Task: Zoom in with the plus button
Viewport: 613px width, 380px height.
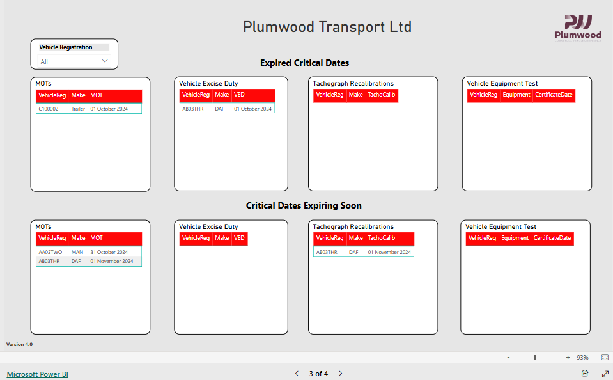Action: point(568,358)
